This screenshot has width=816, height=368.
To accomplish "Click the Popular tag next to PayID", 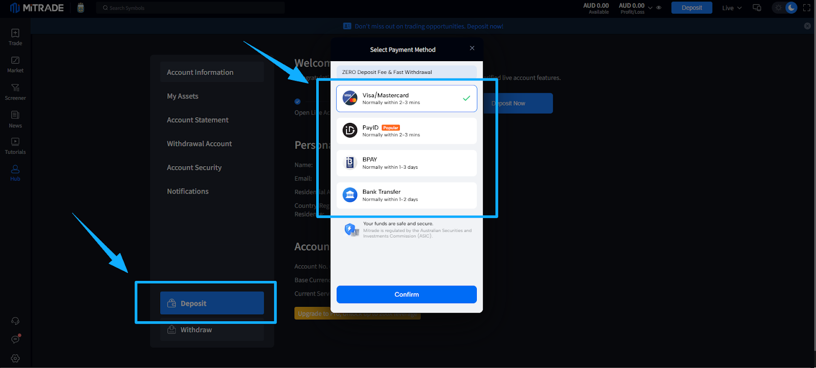I will 391,128.
